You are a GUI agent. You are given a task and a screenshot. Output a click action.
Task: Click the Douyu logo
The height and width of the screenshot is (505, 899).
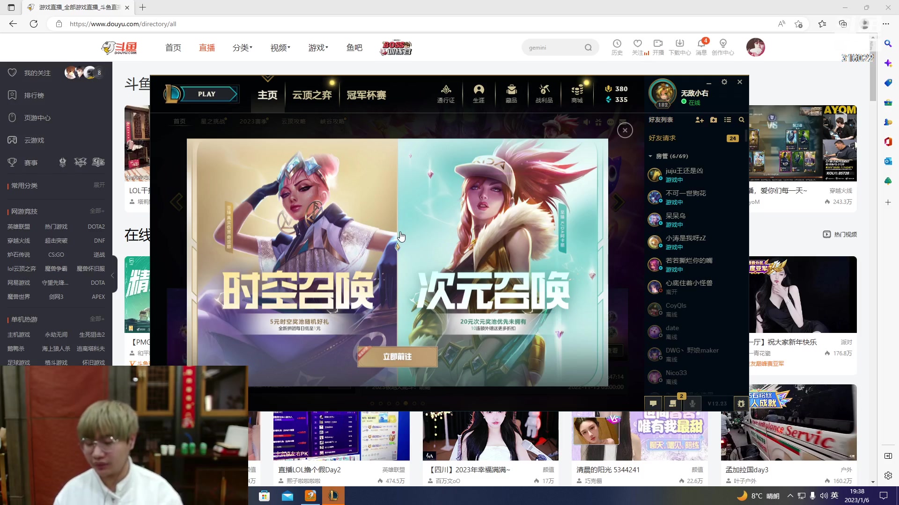coord(120,47)
